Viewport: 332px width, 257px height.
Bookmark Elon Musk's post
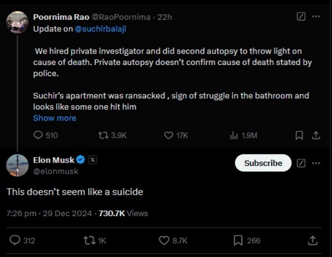(238, 240)
